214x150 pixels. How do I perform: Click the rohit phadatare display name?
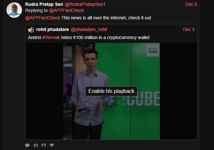click(x=53, y=29)
